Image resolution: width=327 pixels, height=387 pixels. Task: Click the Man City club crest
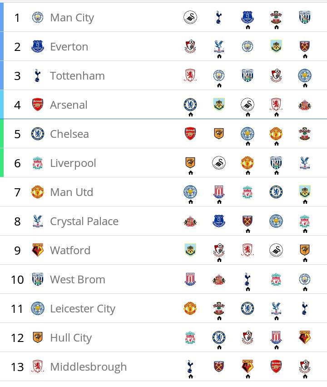[38, 18]
